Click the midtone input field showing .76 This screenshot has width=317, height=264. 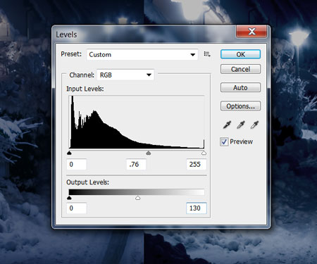pos(136,164)
